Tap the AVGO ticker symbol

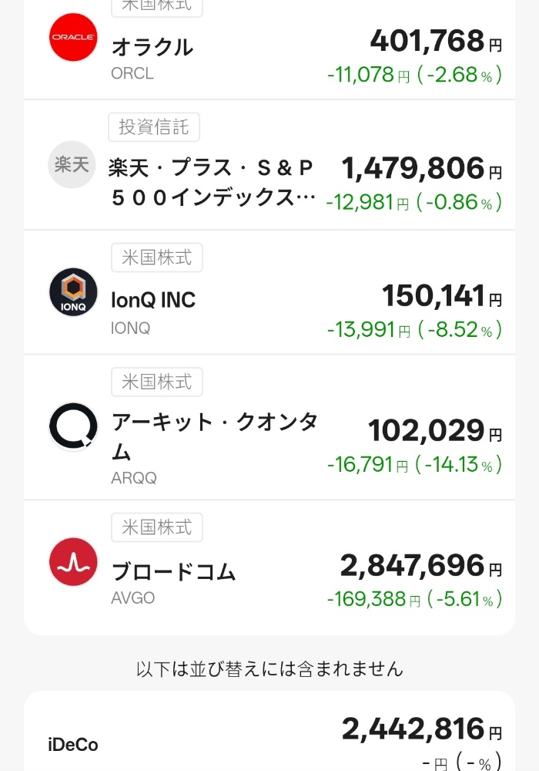[x=133, y=598]
